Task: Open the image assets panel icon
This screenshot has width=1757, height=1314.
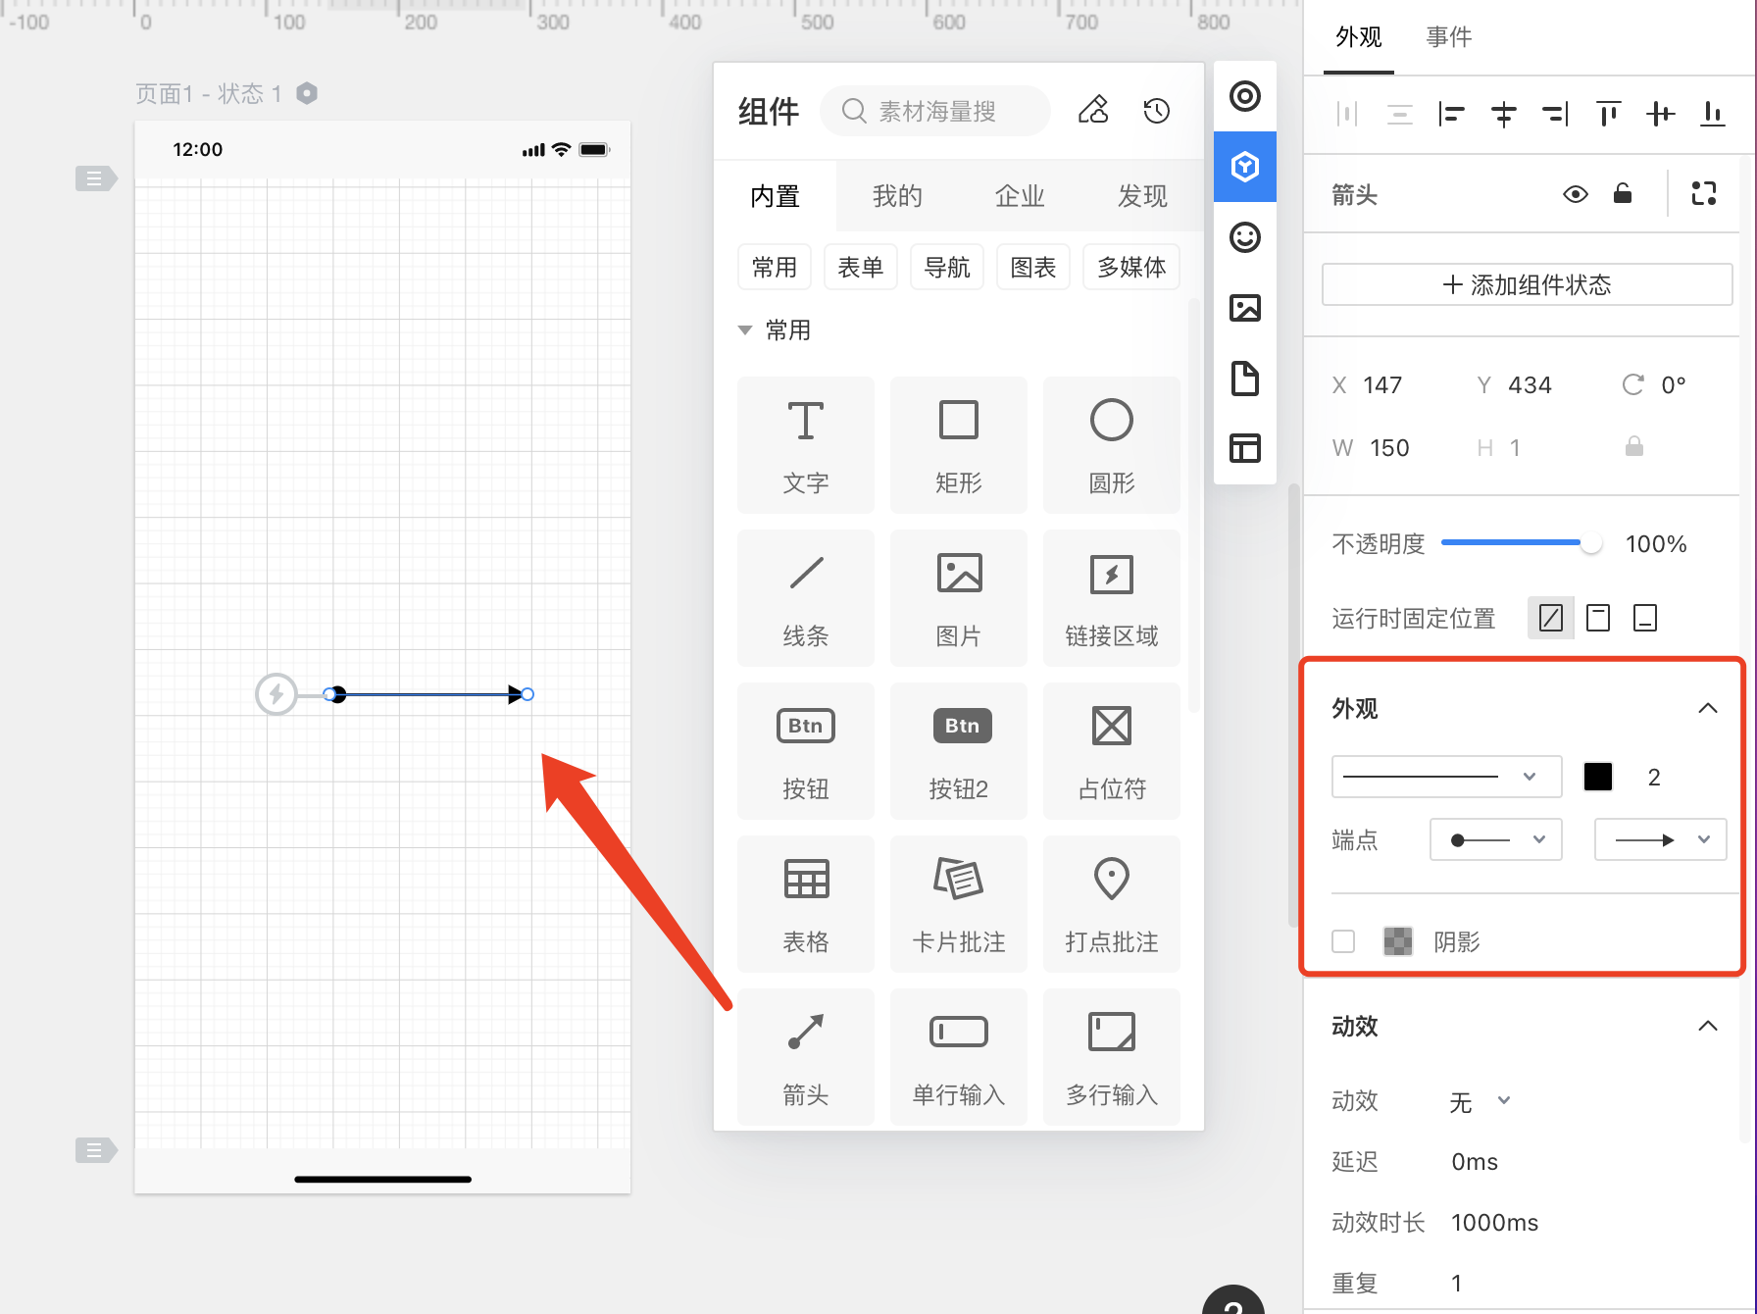Action: coord(1245,308)
